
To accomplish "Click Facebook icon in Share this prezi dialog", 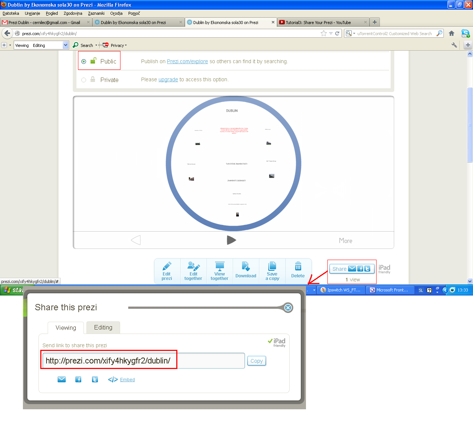I will (78, 379).
